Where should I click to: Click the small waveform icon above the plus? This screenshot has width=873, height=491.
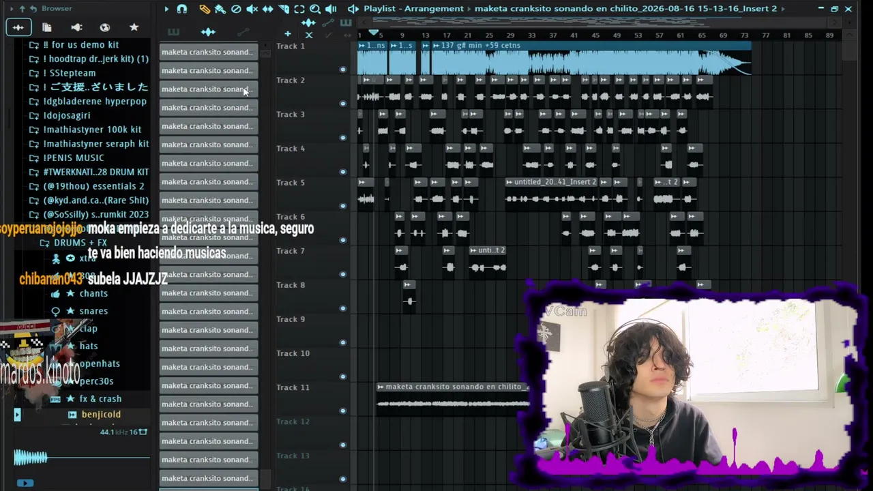[x=308, y=23]
